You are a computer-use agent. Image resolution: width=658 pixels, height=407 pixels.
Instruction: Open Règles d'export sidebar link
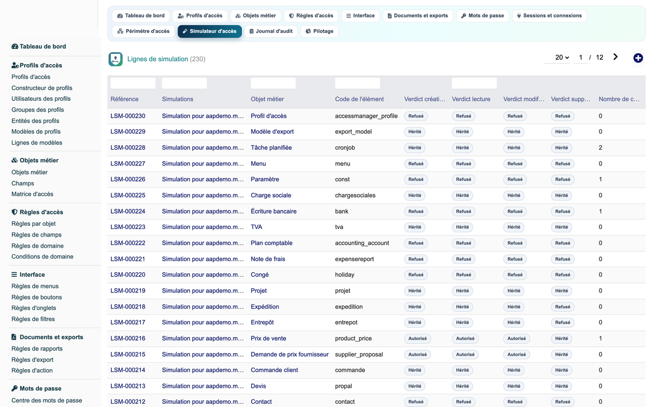[32, 360]
